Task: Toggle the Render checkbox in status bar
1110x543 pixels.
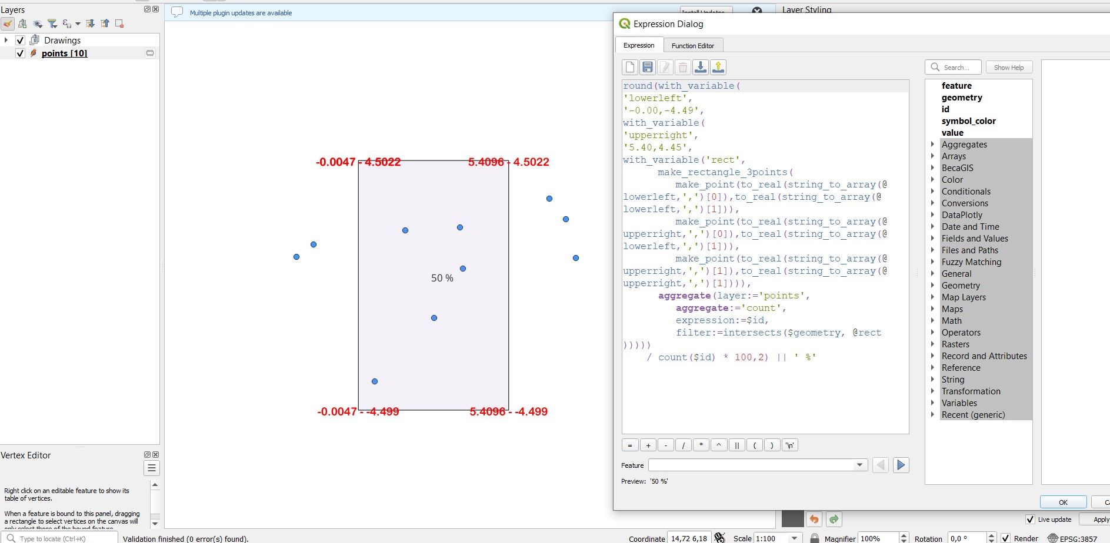Action: (x=1006, y=538)
